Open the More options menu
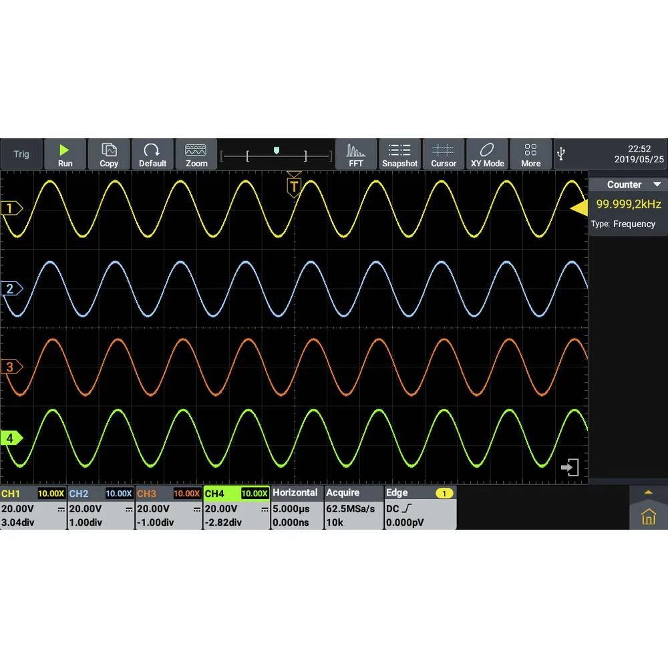Screen dimensions: 668x668 531,154
